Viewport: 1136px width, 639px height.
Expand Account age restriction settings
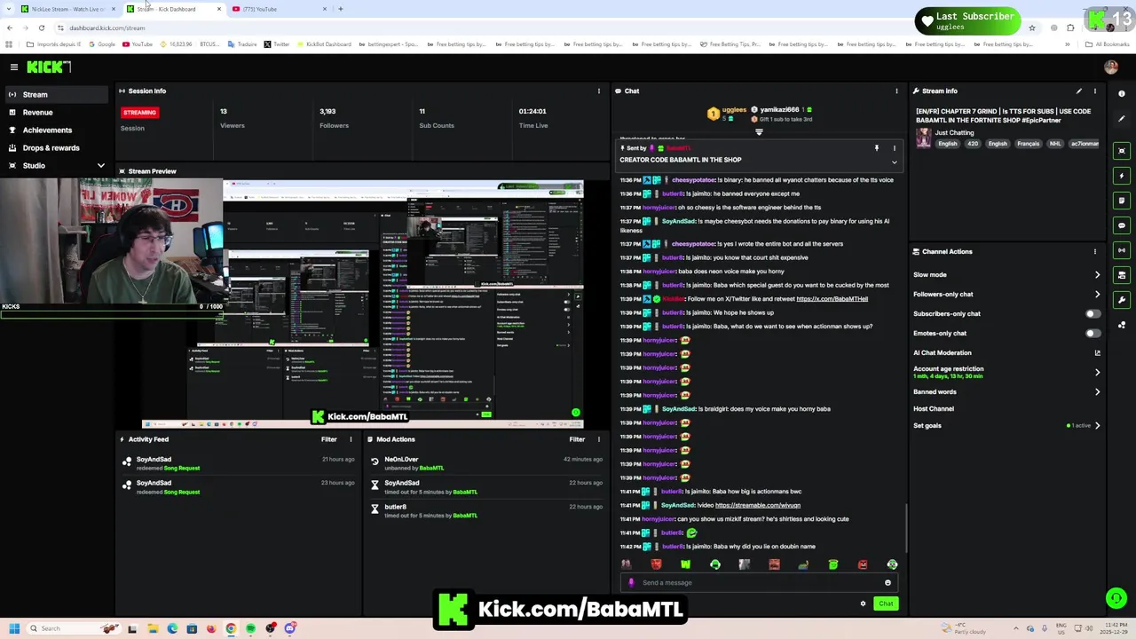1097,372
